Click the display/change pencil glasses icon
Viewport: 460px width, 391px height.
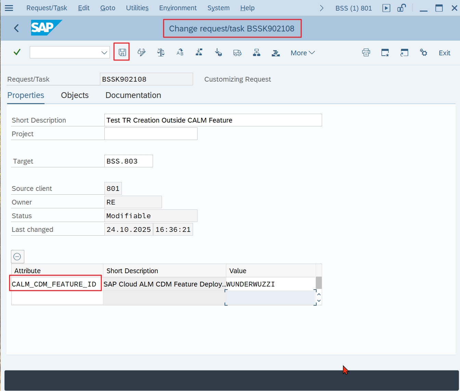pyautogui.click(x=141, y=53)
